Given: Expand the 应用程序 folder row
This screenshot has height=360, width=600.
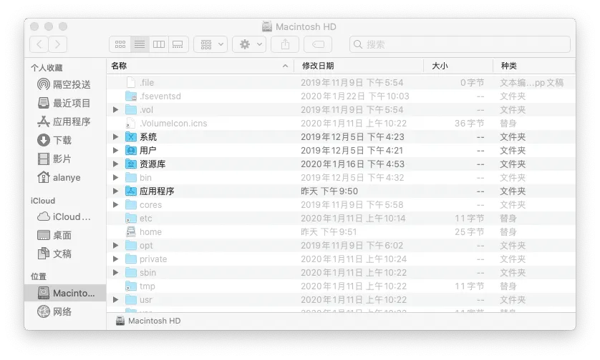Looking at the screenshot, I should point(115,191).
